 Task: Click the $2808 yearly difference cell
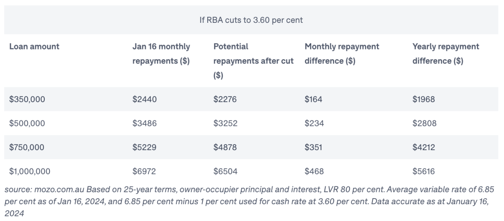pos(424,123)
